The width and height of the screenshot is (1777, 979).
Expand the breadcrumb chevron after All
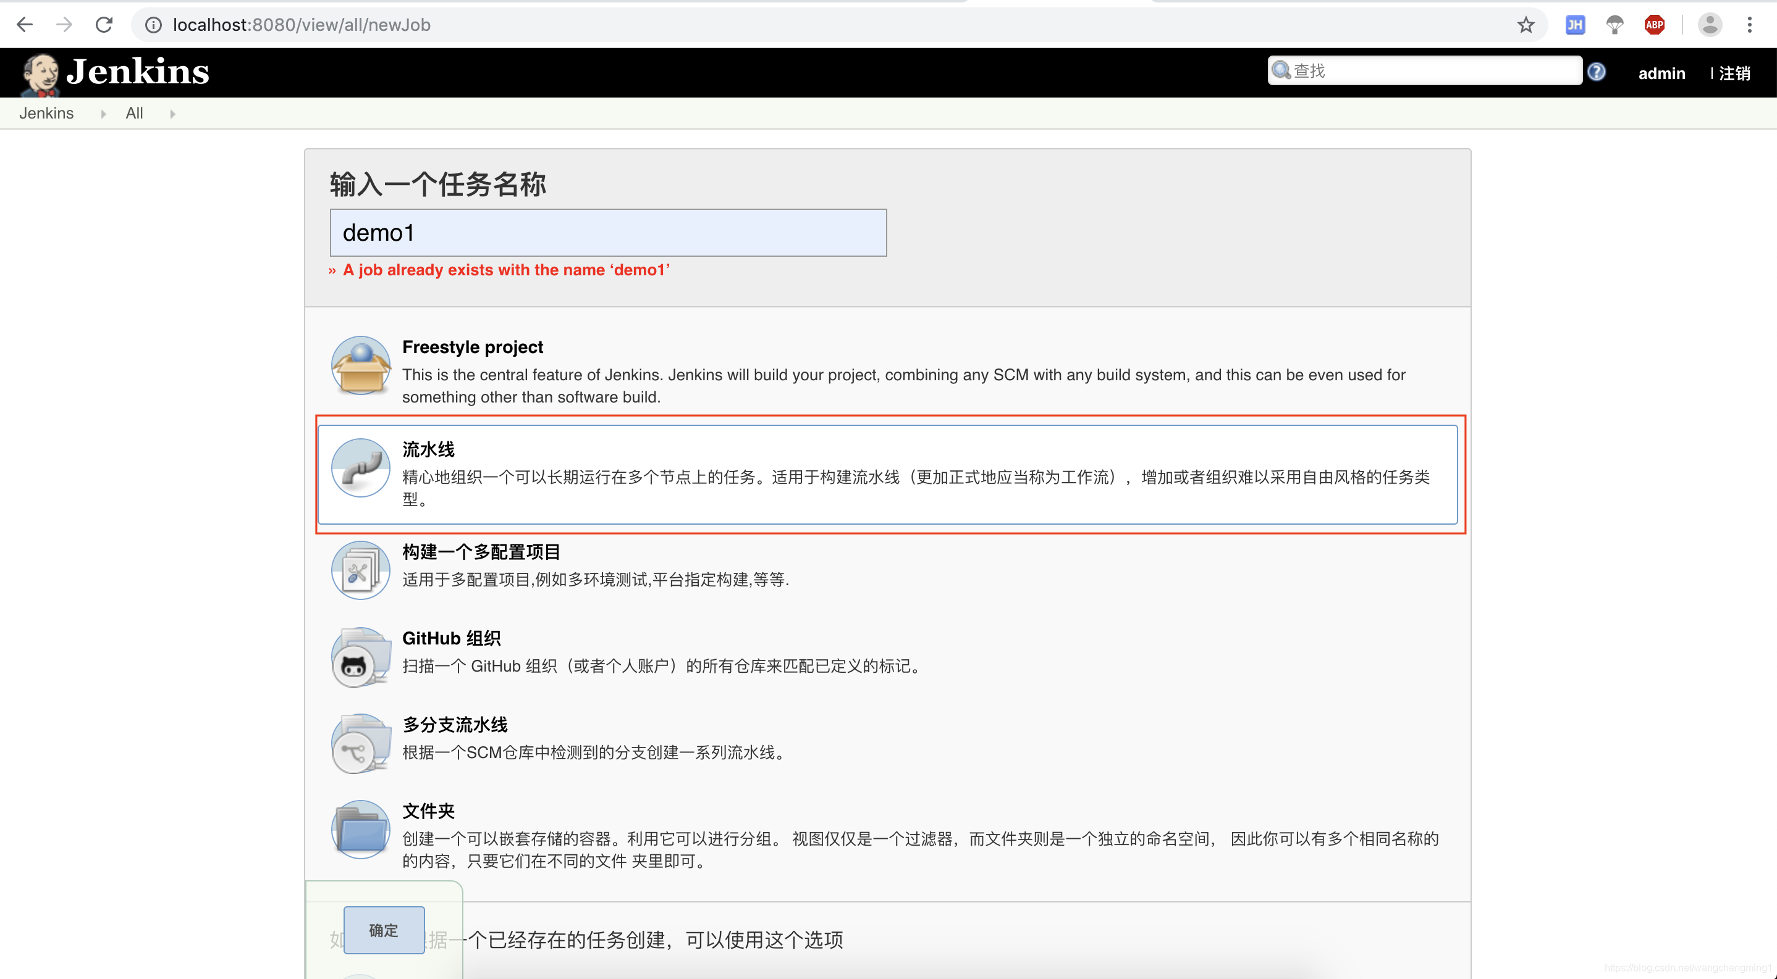(x=171, y=113)
